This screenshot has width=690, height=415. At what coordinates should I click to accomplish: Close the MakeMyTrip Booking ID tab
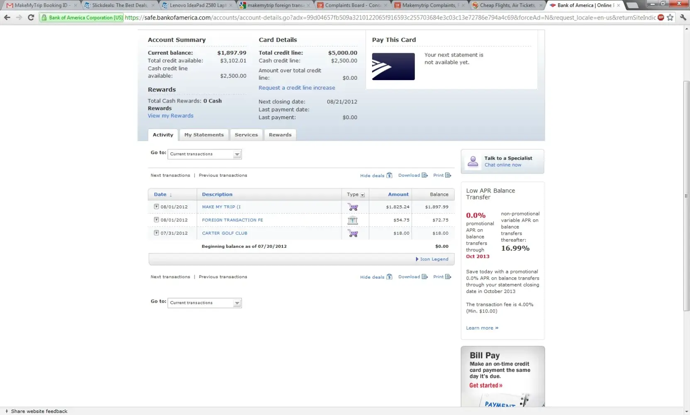(x=75, y=5)
